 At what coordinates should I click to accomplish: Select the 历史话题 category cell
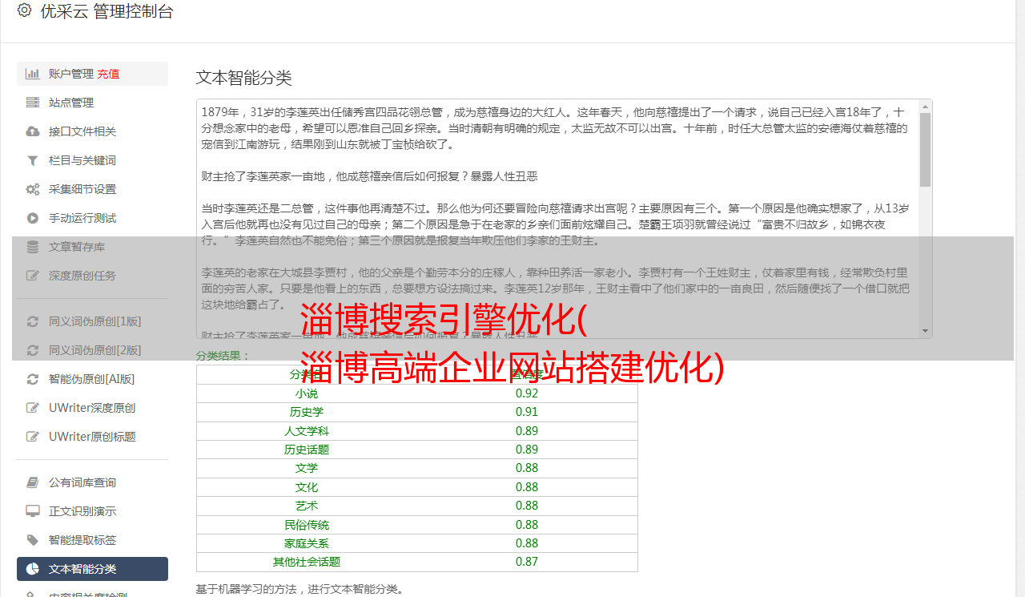[x=307, y=450]
